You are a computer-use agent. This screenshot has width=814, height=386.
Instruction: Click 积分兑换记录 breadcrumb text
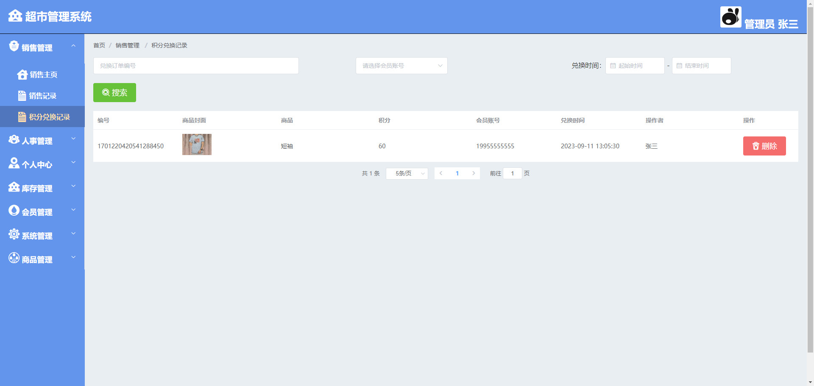tap(169, 45)
